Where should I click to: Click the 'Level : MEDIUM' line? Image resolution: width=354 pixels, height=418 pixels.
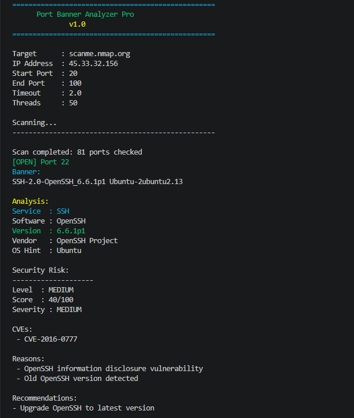[43, 290]
